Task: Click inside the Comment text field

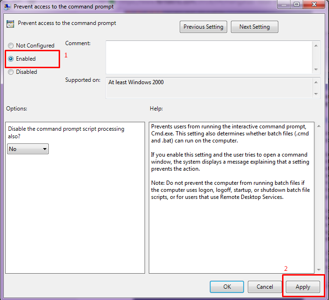Action: 208,57
